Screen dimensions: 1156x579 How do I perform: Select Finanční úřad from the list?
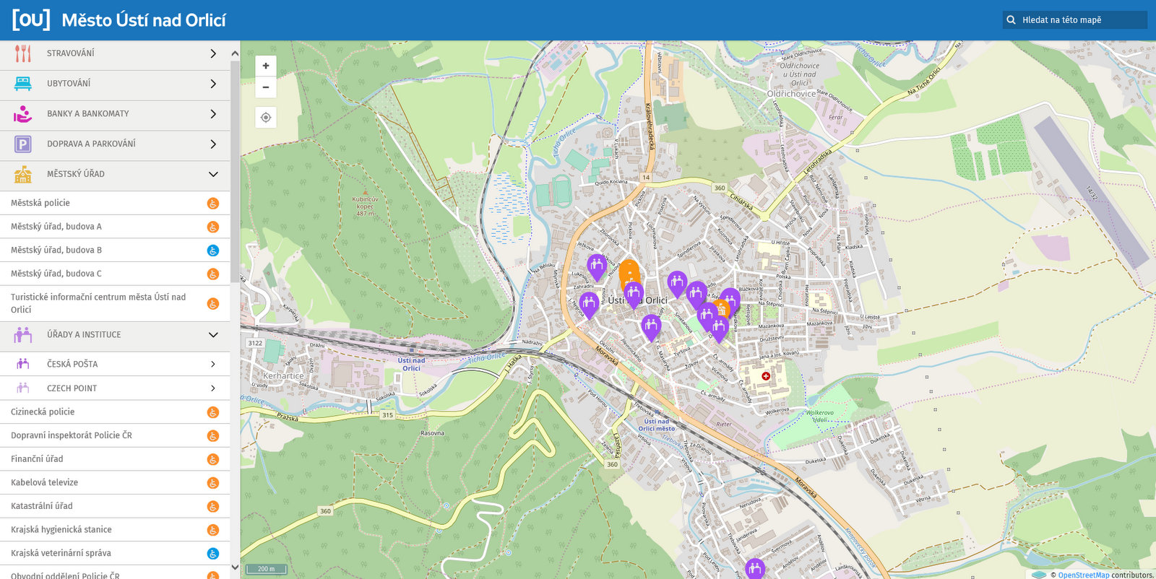pos(37,459)
